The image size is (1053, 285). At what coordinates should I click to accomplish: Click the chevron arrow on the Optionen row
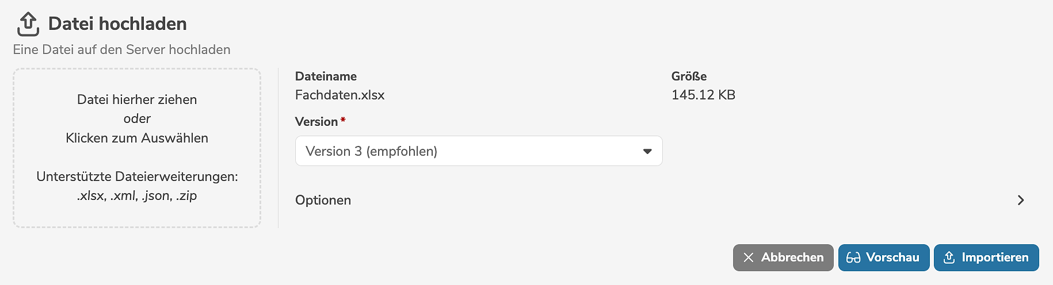[1021, 200]
